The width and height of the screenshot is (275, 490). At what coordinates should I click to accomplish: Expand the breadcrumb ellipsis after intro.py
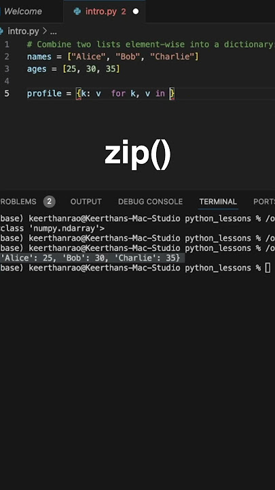pos(54,31)
